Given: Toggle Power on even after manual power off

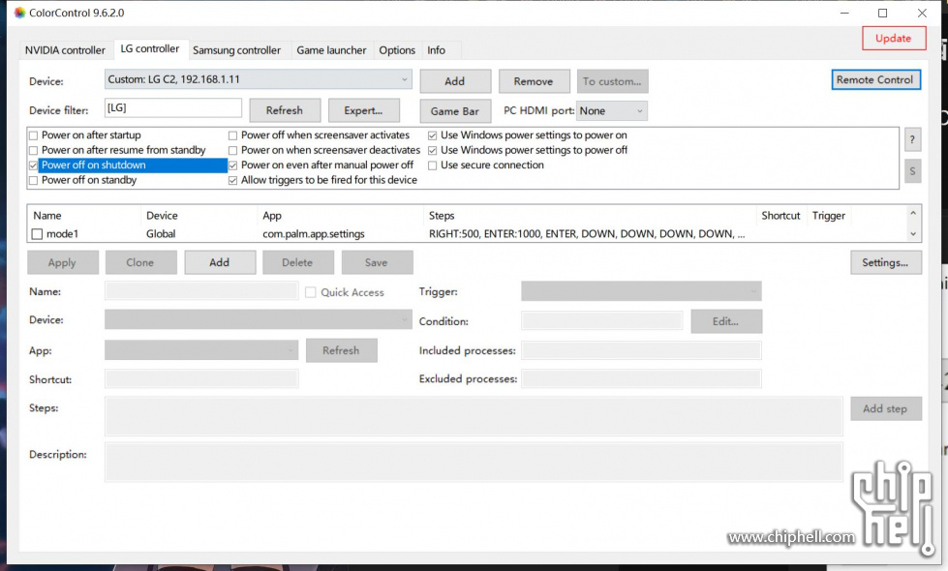Looking at the screenshot, I should point(232,165).
